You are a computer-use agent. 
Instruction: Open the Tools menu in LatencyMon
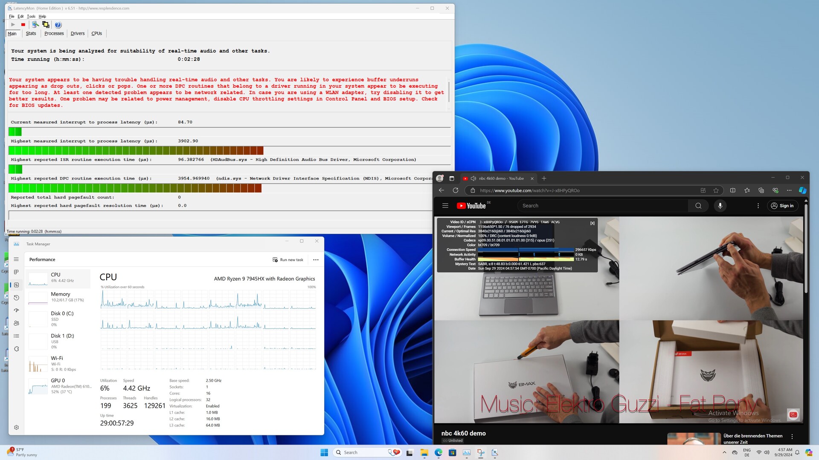click(x=31, y=17)
